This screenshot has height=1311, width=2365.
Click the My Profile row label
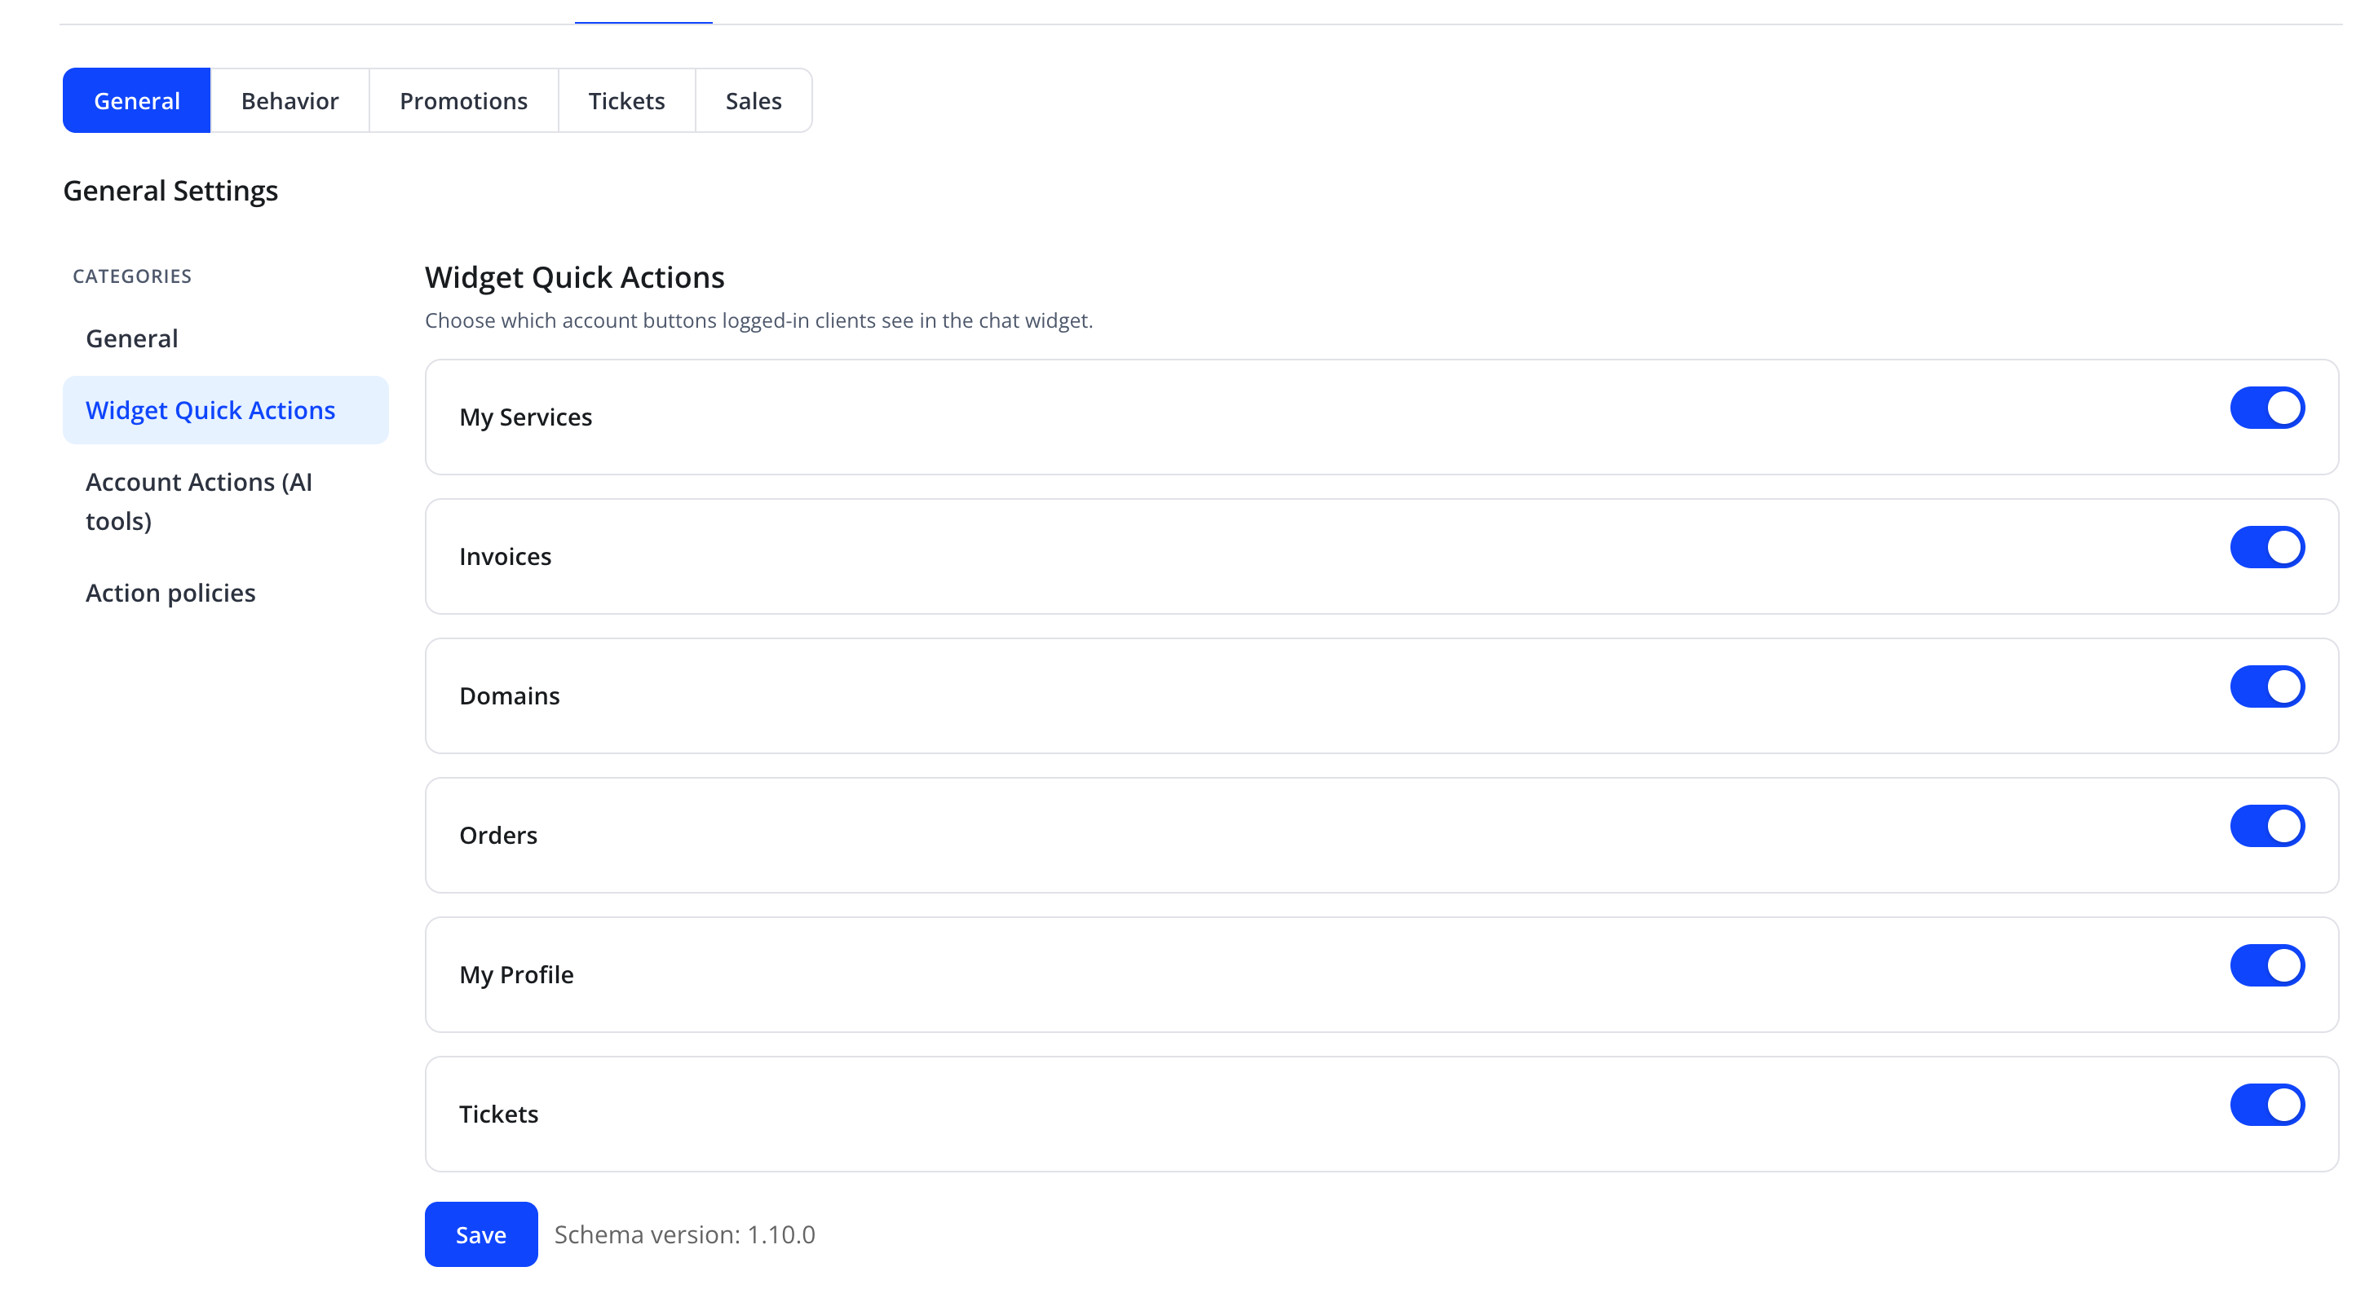click(517, 975)
